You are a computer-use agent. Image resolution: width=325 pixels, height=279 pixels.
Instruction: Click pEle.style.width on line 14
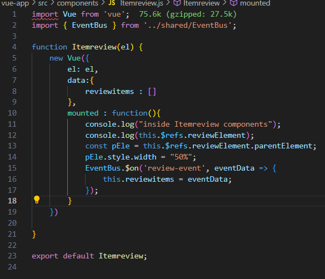coord(121,157)
